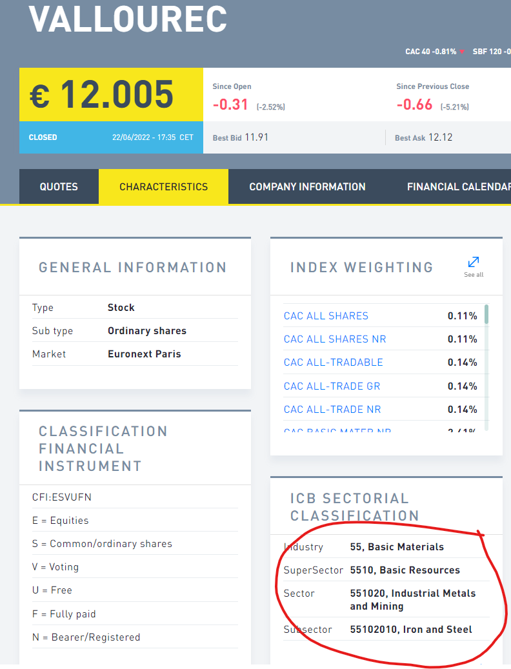Click the INDEX WEIGHTING heading
The image size is (511, 669).
click(x=362, y=268)
